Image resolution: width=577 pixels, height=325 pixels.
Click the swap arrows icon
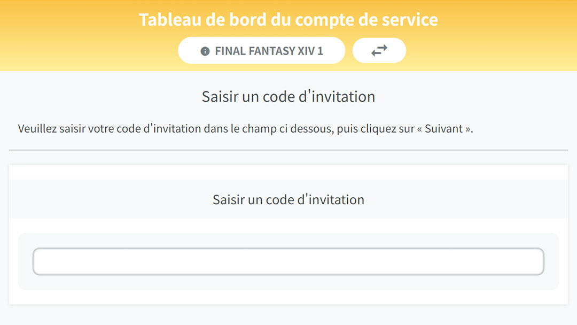point(379,50)
